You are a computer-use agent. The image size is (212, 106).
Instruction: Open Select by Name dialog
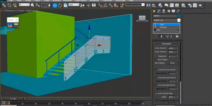click(38, 5)
